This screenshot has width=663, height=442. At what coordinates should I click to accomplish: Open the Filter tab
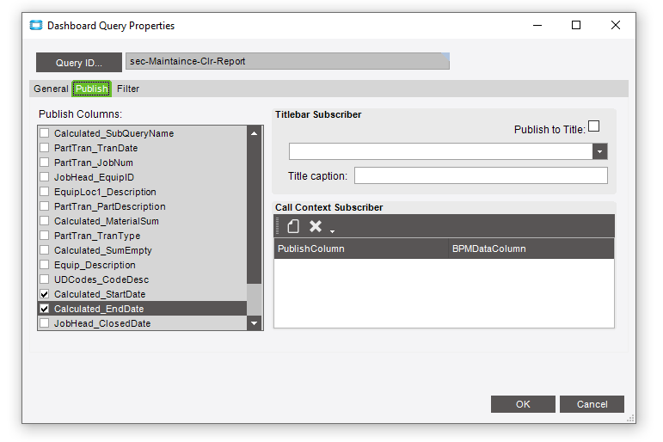[x=128, y=89]
